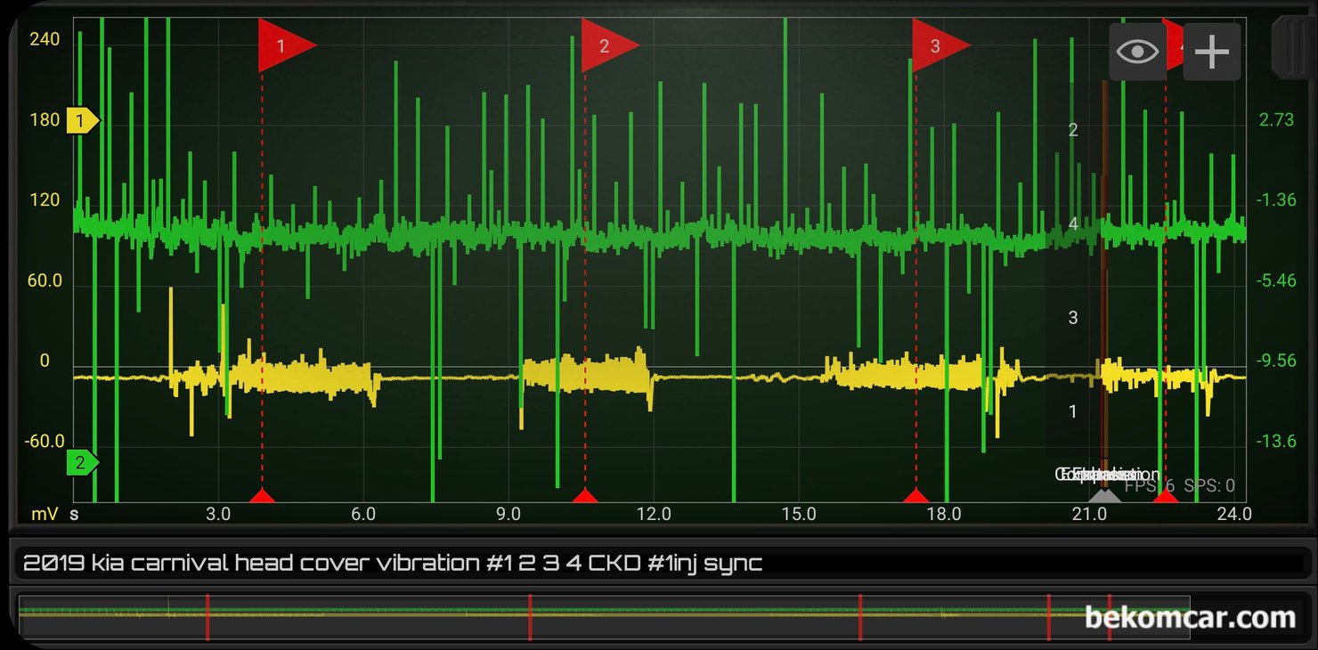This screenshot has width=1318, height=650.
Task: Select red flag marker 2
Action: 610,45
